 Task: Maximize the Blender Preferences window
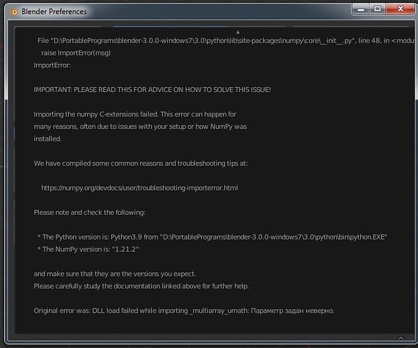[377, 9]
